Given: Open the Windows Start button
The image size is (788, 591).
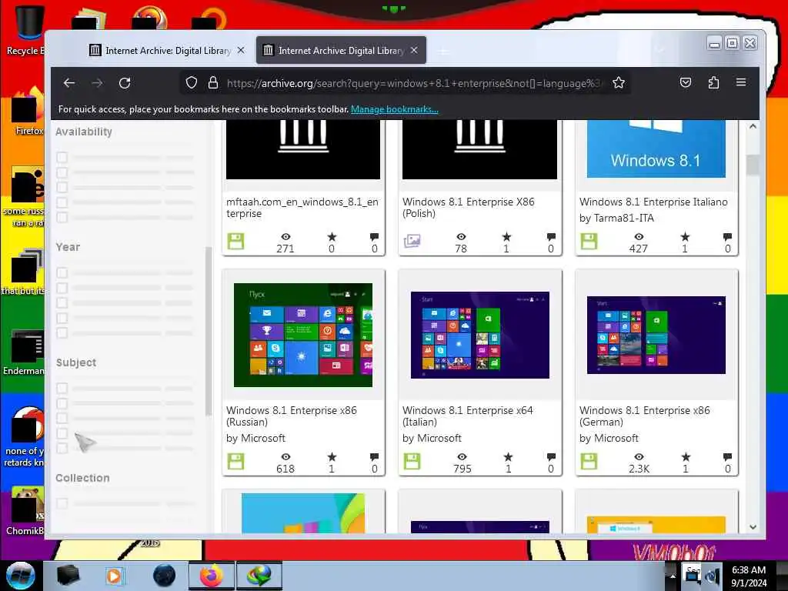Looking at the screenshot, I should pyautogui.click(x=21, y=576).
